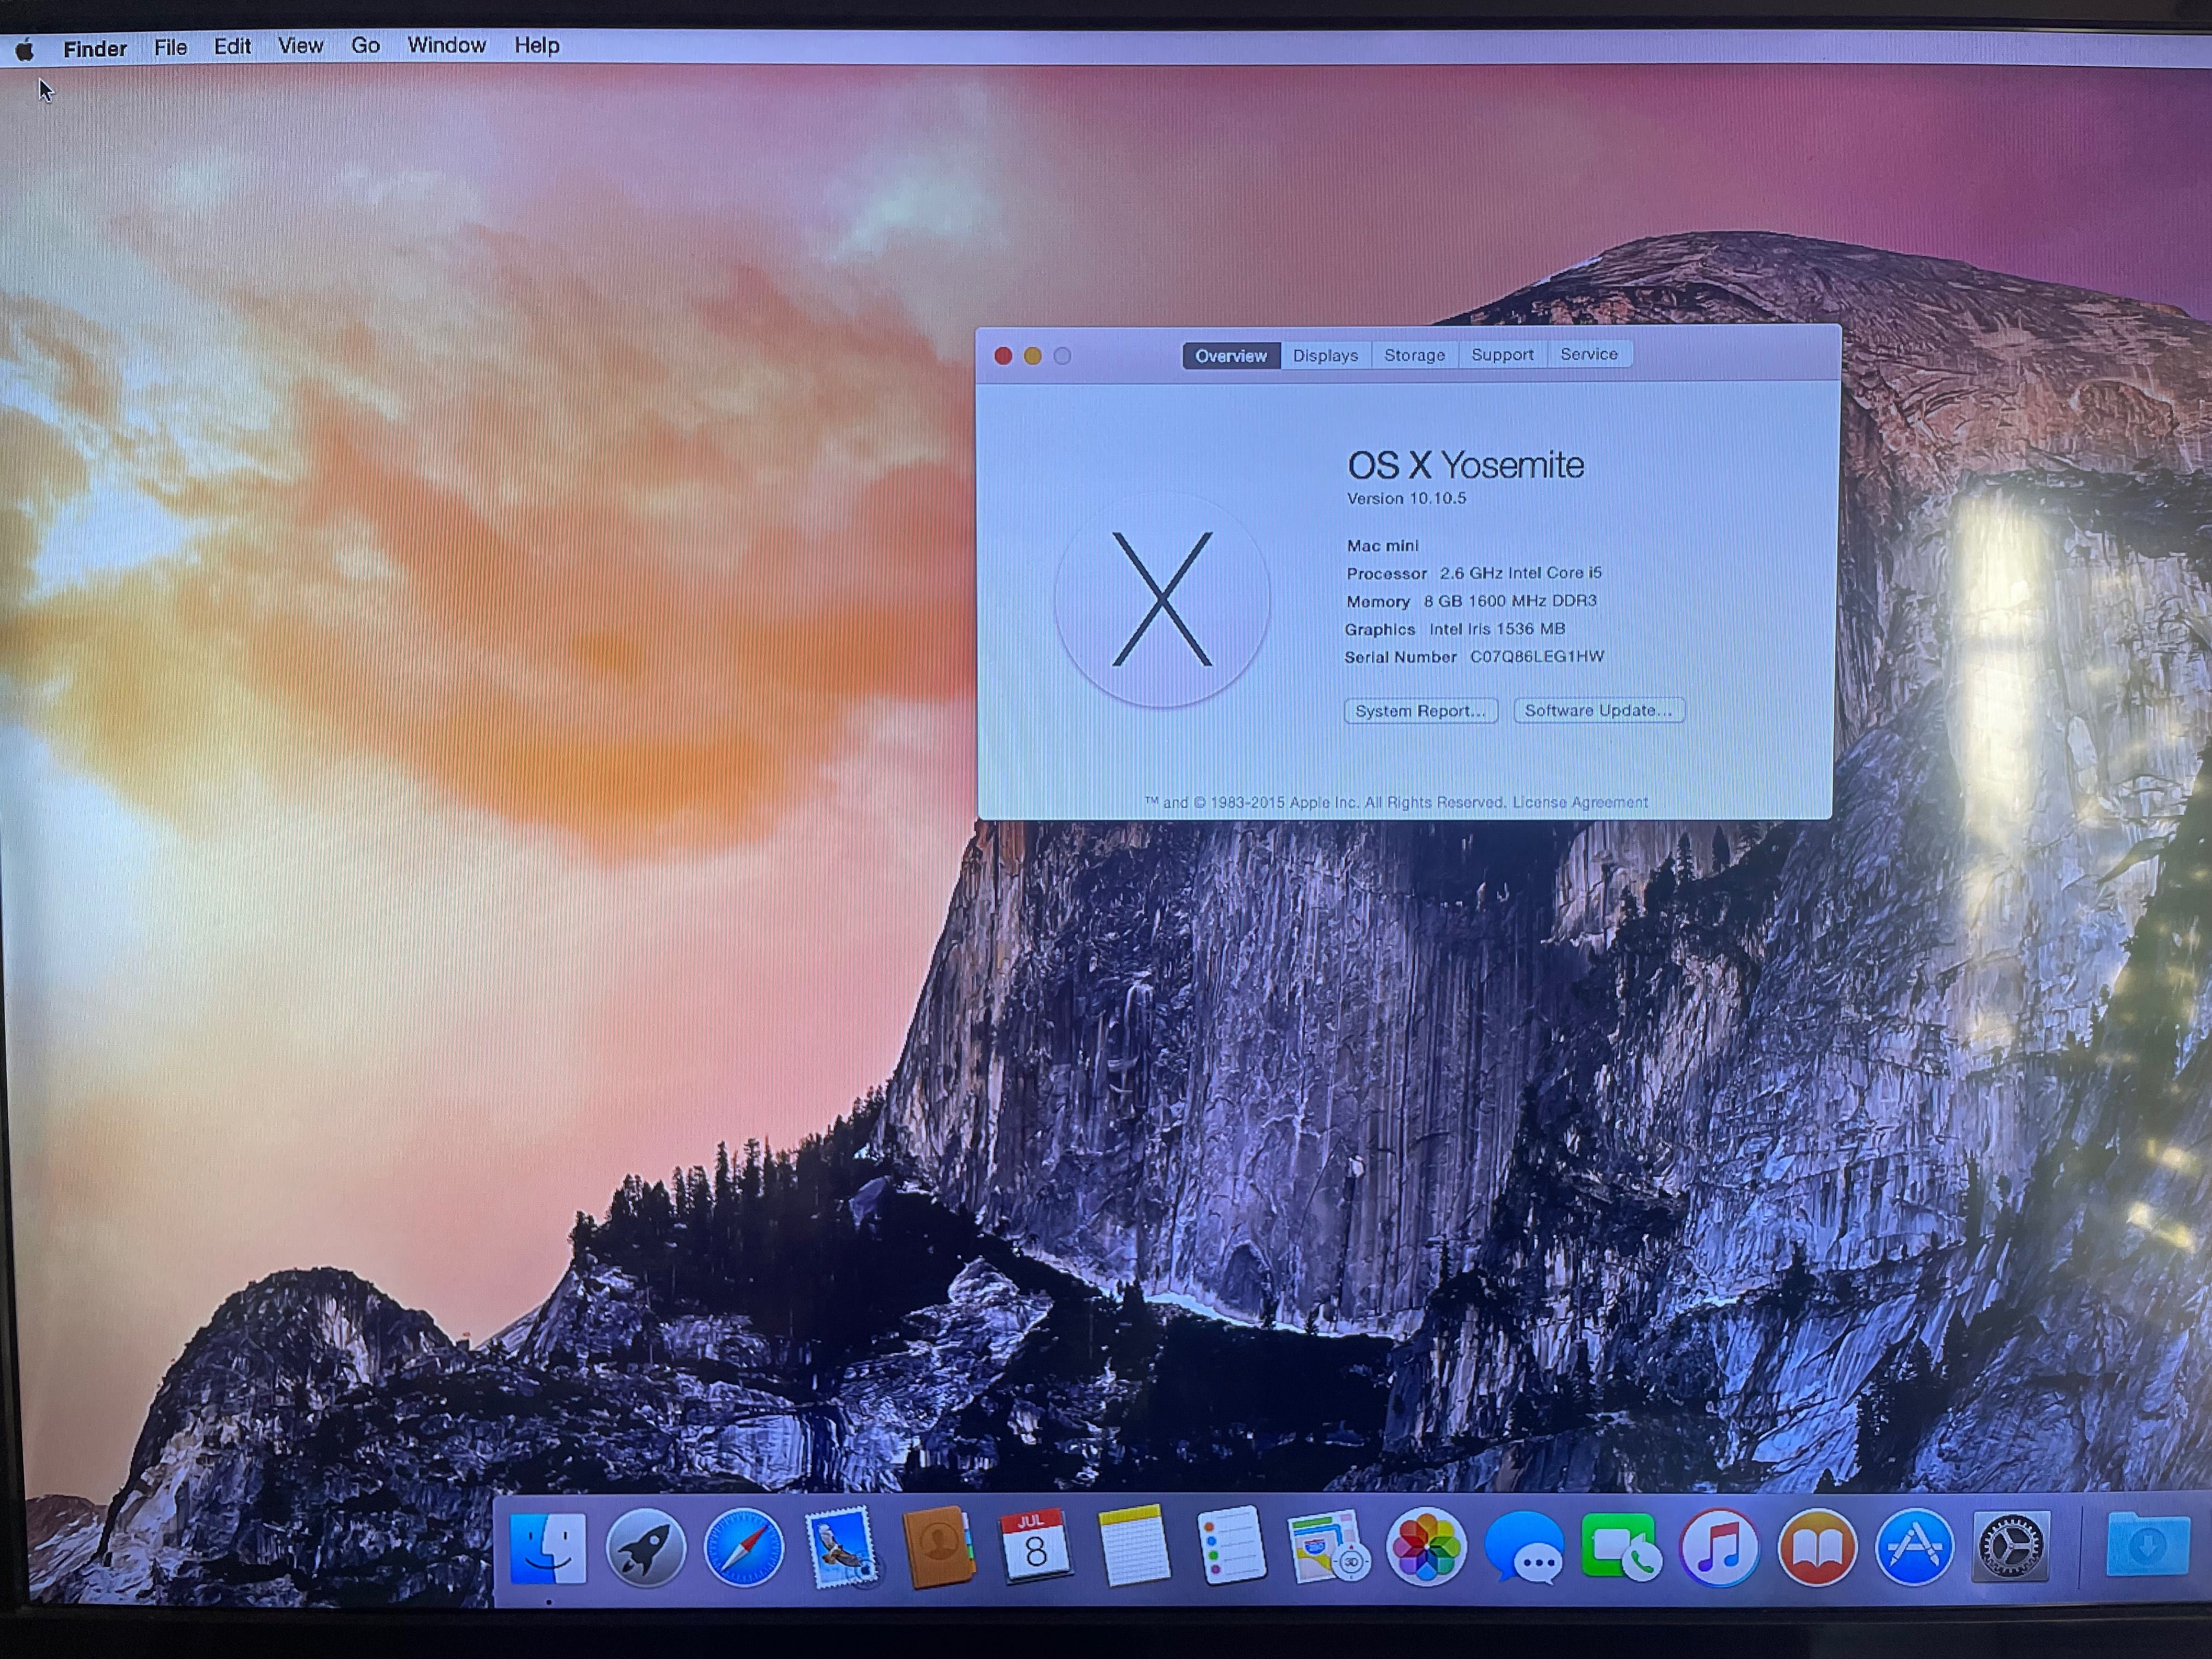Click the OS X Yosemite title
Viewport: 2212px width, 1659px height.
tap(1466, 465)
